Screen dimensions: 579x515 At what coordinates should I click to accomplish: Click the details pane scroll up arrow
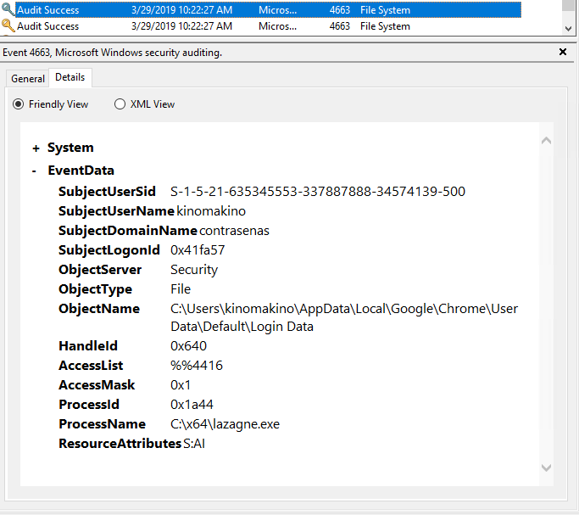point(546,141)
